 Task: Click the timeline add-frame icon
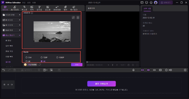pyautogui.click(x=59, y=70)
